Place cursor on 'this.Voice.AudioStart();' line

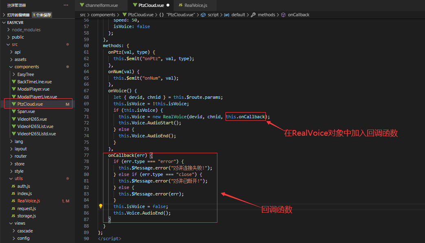click(150, 123)
